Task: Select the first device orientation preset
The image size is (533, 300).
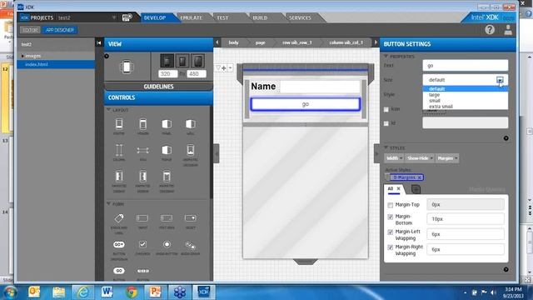Action: pos(167,61)
